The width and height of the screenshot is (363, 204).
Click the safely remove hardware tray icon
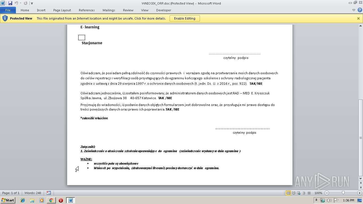click(322, 200)
